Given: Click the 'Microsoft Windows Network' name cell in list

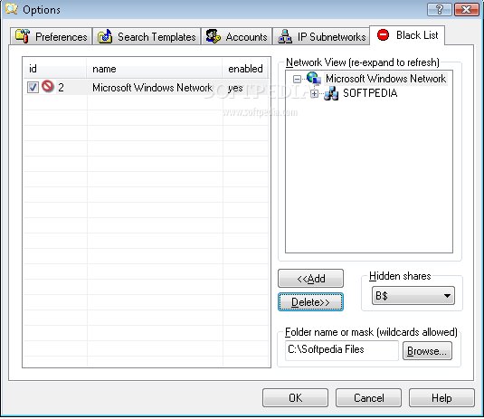Looking at the screenshot, I should tap(153, 88).
